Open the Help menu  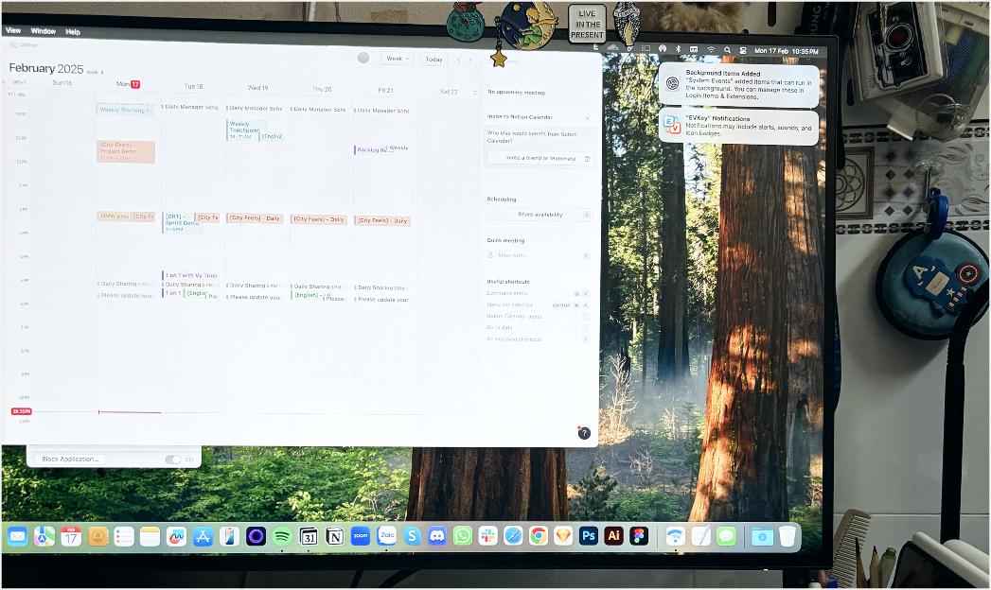(x=73, y=31)
